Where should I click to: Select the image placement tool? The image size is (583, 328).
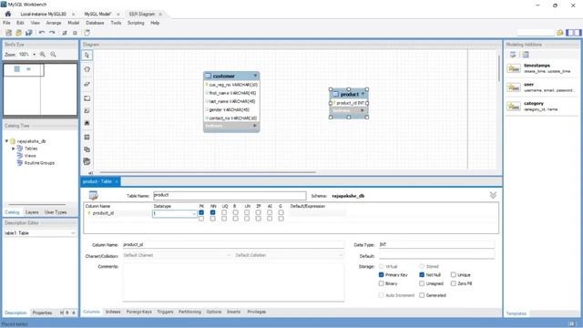87,123
